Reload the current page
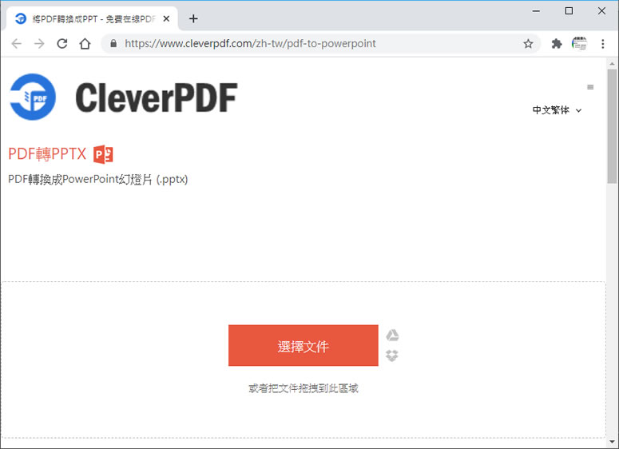This screenshot has width=619, height=449. (62, 43)
